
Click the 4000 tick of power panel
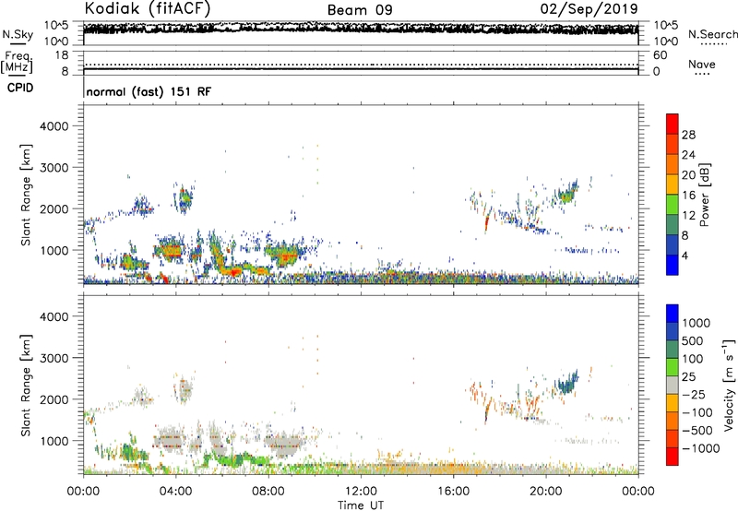54,126
